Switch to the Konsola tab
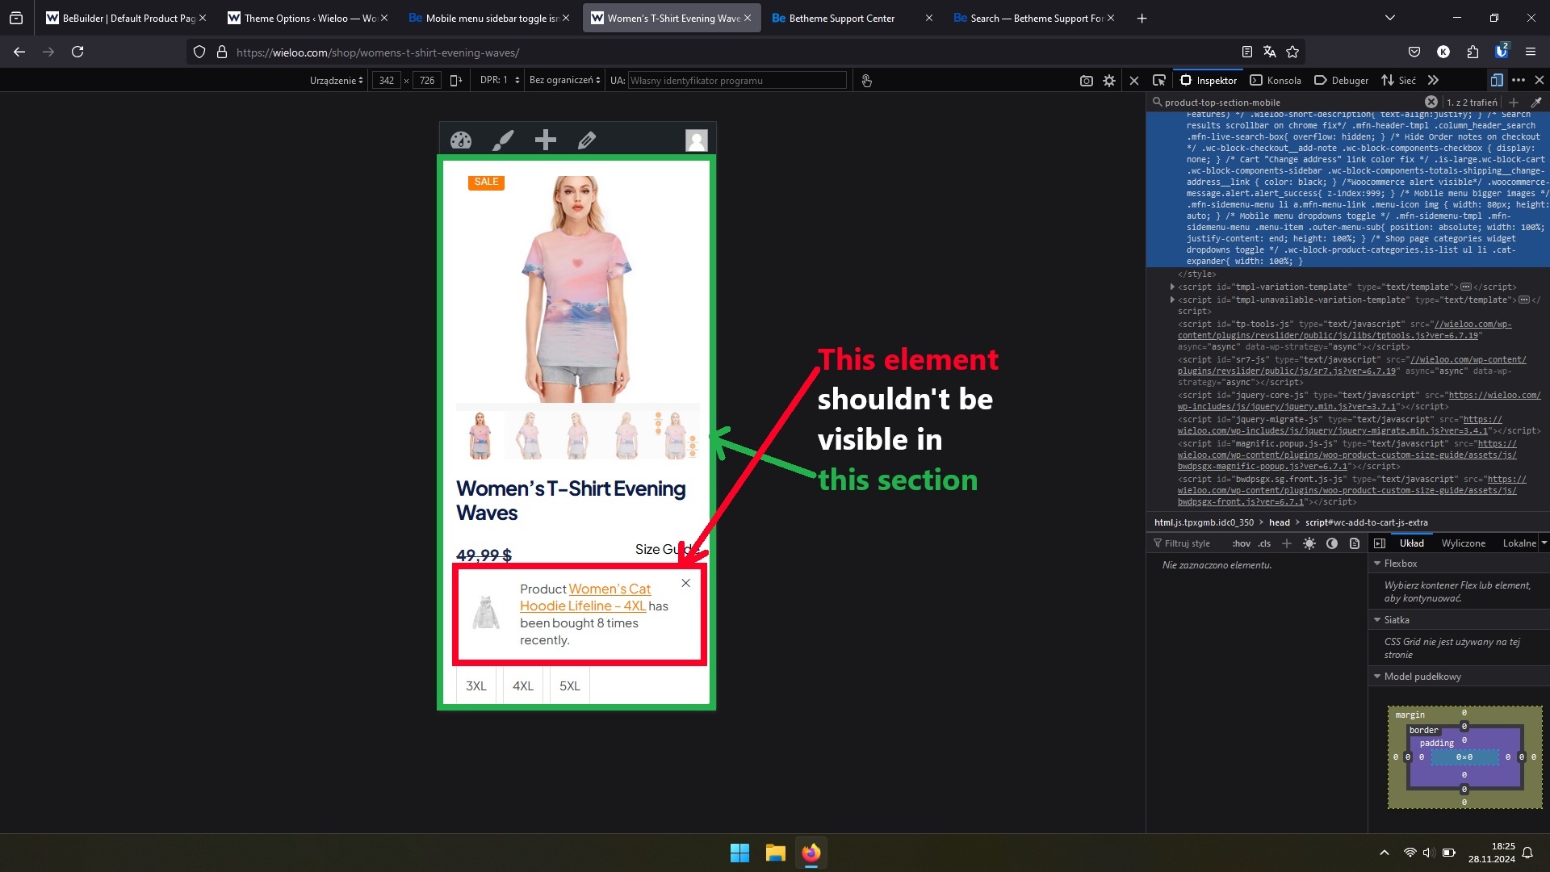Image resolution: width=1550 pixels, height=872 pixels. (1276, 80)
